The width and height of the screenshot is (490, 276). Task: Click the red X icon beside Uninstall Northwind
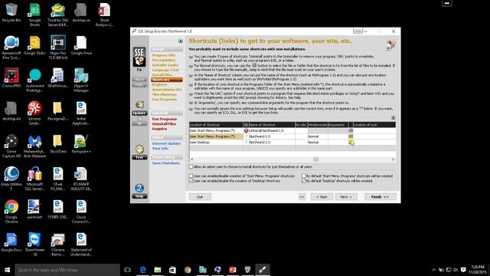246,130
